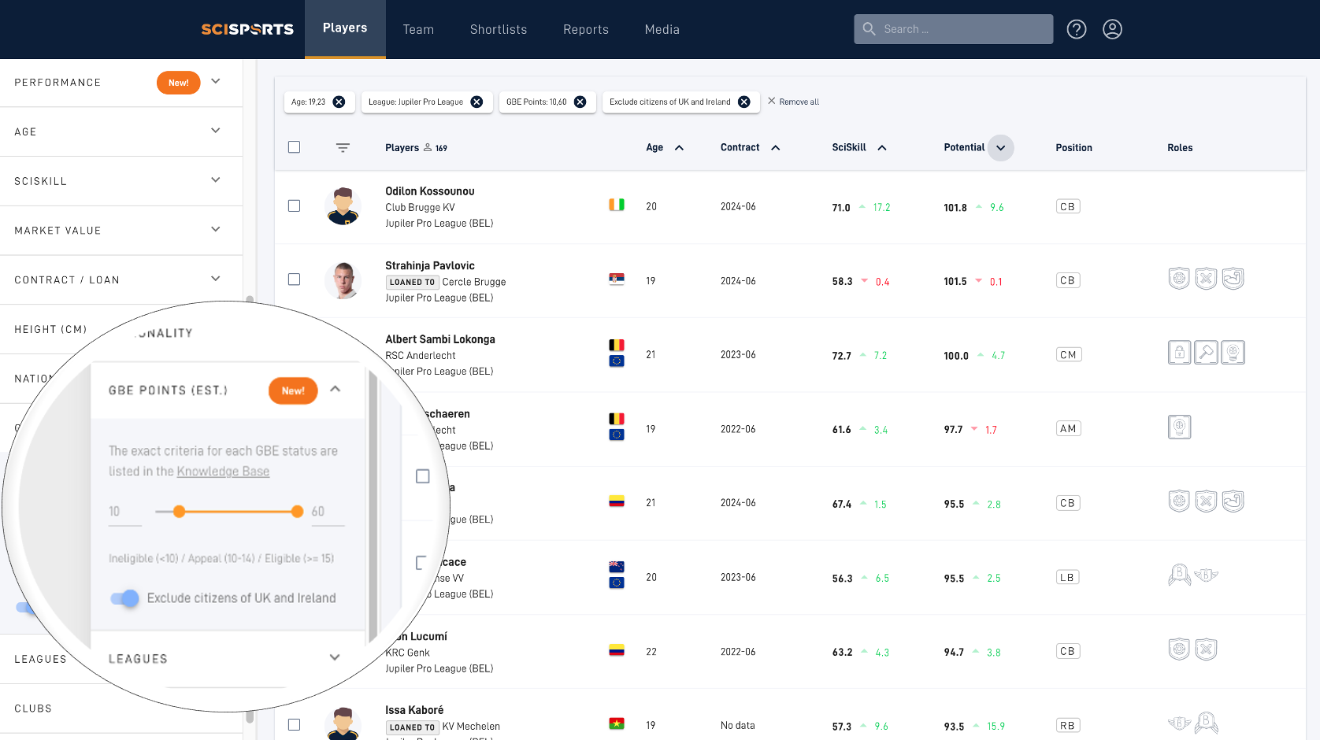The width and height of the screenshot is (1320, 740).
Task: Collapse the GBE Points (Est.) section
Action: (x=336, y=389)
